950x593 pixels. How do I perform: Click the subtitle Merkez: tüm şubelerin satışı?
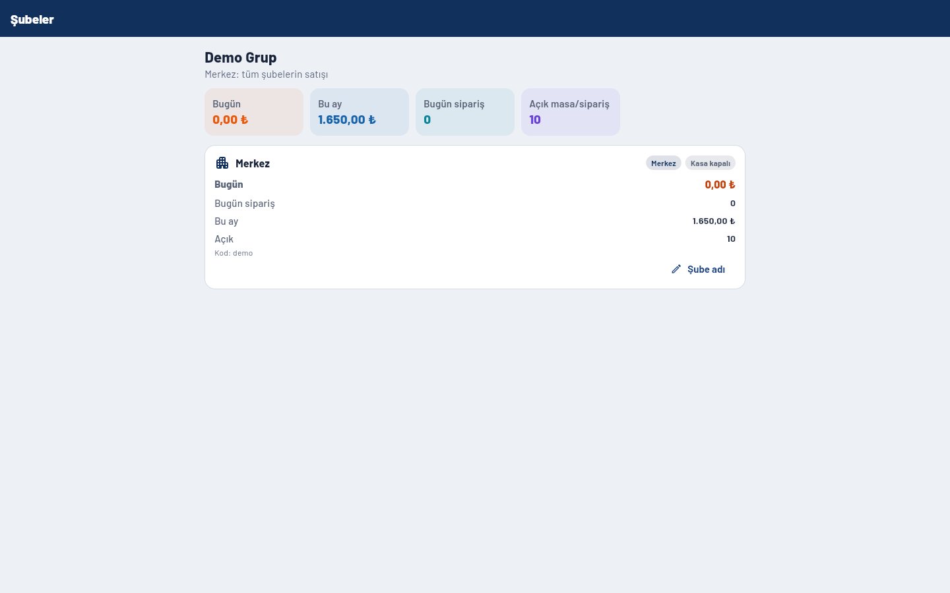pyautogui.click(x=267, y=74)
